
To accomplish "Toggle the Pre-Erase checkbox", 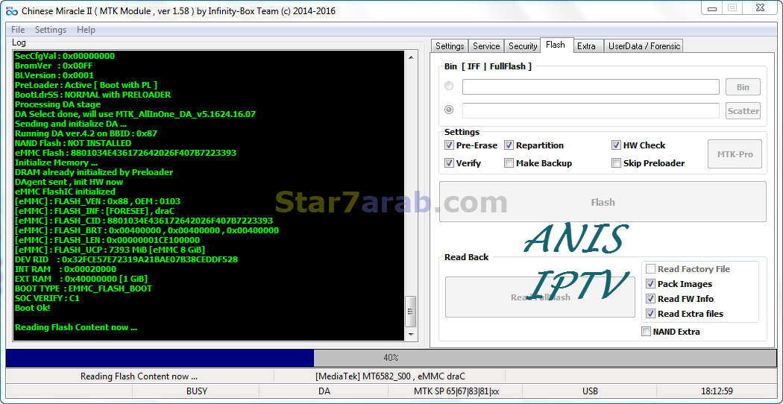I will 449,145.
